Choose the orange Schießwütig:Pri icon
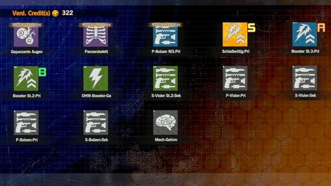 pos(235,35)
